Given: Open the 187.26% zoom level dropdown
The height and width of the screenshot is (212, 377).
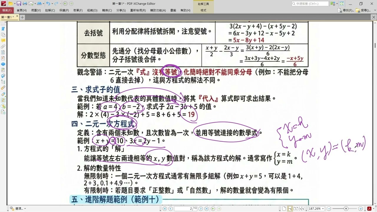Looking at the screenshot, I should [323, 208].
